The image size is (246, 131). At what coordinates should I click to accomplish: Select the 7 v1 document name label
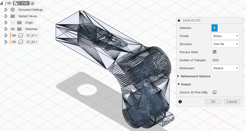24,3
